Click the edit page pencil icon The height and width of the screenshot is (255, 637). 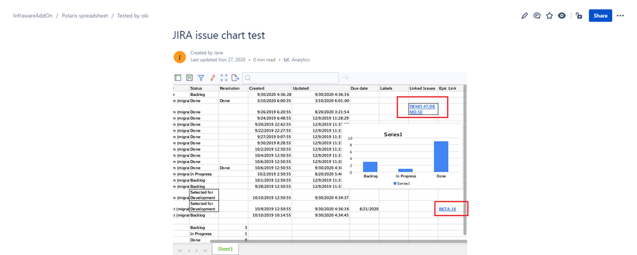pyautogui.click(x=525, y=16)
